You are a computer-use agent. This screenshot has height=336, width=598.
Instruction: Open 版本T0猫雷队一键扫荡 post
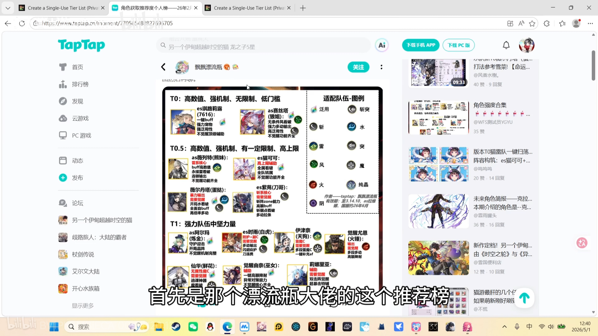click(503, 156)
